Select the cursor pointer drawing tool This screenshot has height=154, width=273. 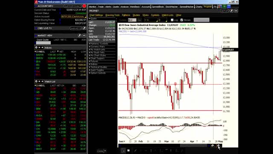123,151
